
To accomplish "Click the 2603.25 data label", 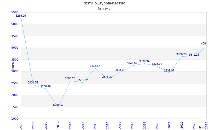I will 70,79.
